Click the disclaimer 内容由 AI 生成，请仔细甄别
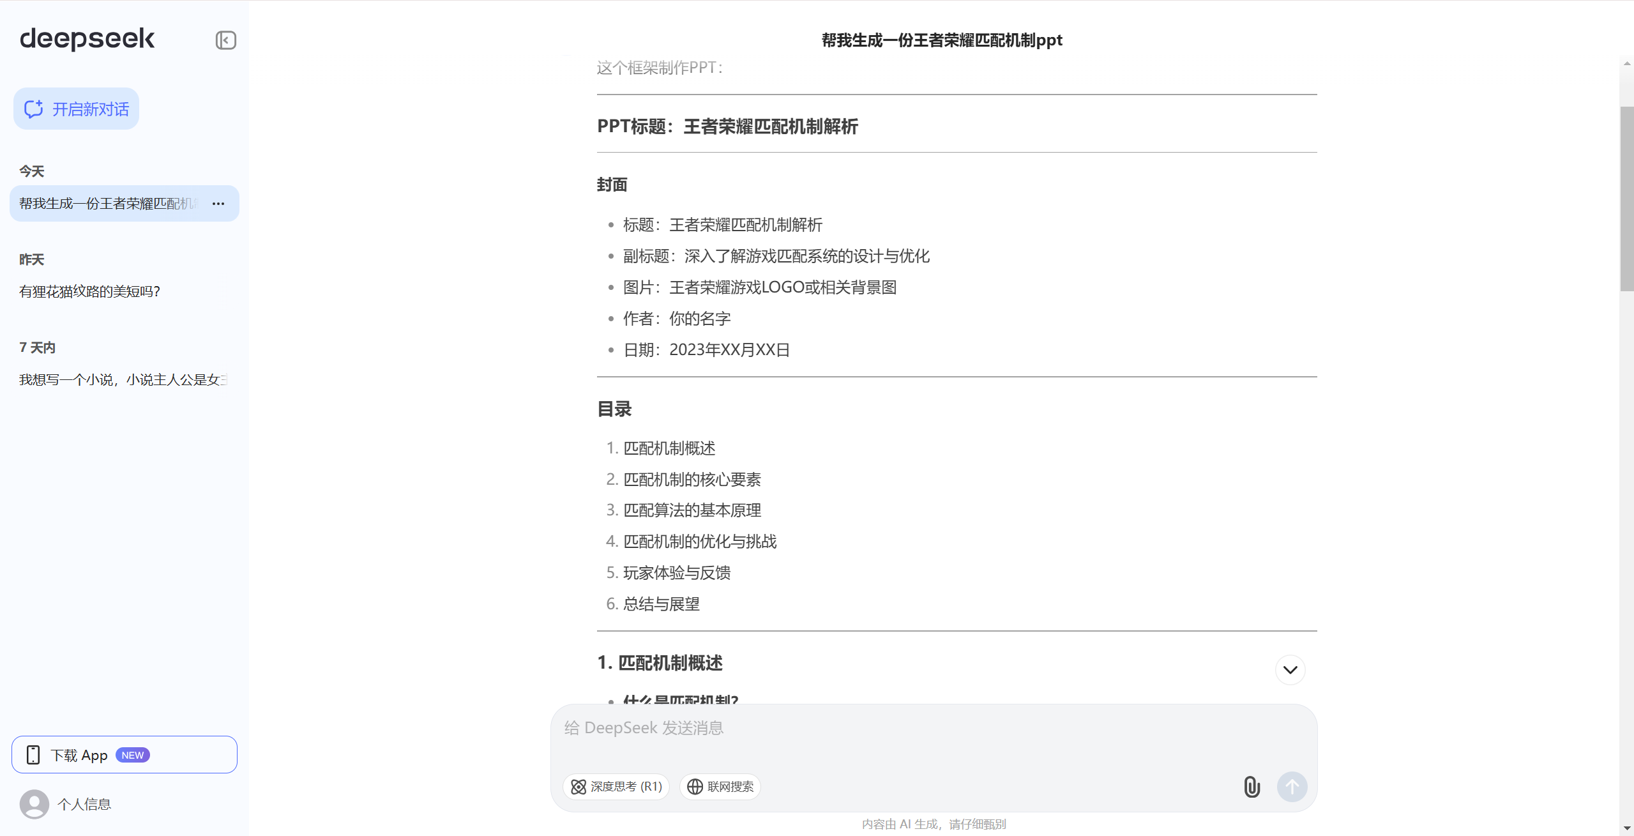The image size is (1634, 836). 934,824
